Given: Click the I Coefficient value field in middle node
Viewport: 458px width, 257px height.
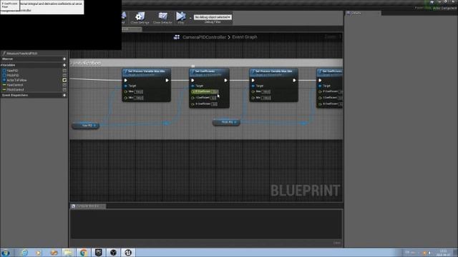Looking at the screenshot, I should 213,98.
